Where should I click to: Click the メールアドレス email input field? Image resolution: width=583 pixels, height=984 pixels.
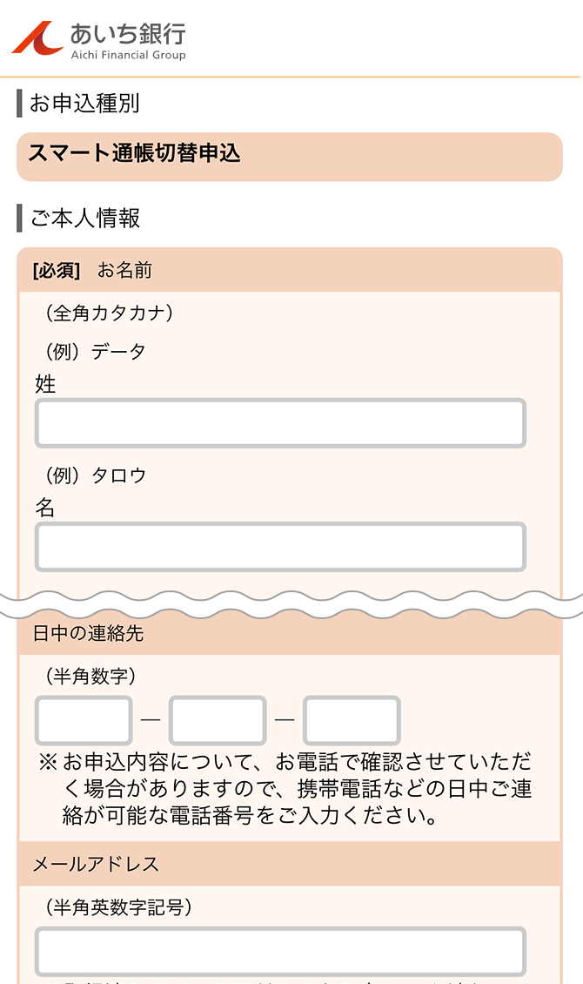point(280,952)
